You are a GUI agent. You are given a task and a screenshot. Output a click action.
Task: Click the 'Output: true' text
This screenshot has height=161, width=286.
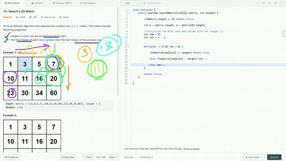pyautogui.click(x=14, y=107)
